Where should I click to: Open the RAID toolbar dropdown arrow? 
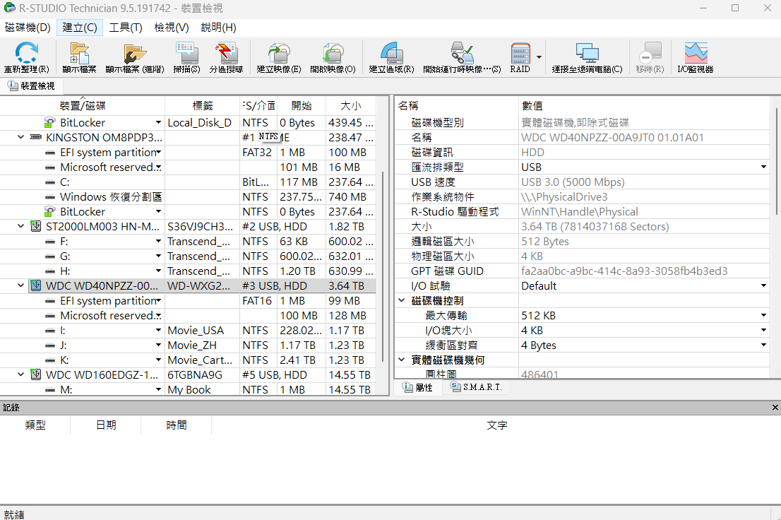[539, 57]
